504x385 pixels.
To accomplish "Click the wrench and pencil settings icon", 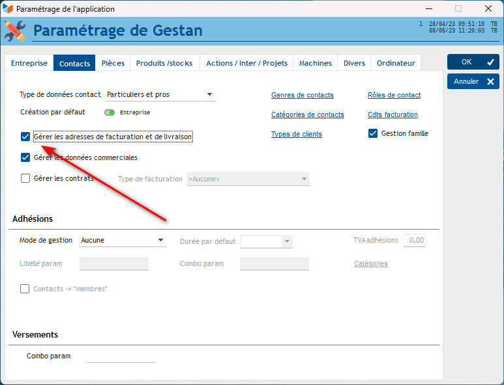I will [x=15, y=31].
